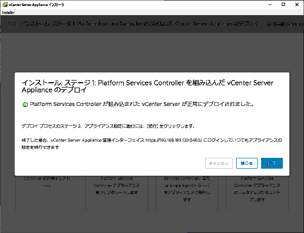The height and width of the screenshot is (233, 304).
Task: Select the dimmed アップグレード card behind dialog
Action: click(x=117, y=193)
